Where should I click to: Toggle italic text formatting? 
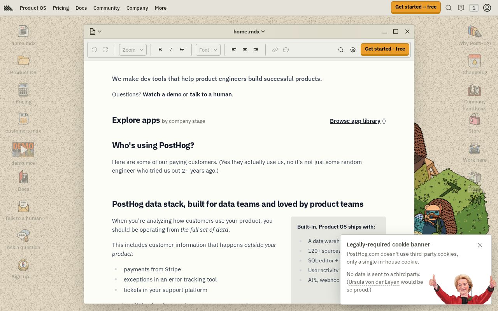tap(171, 50)
